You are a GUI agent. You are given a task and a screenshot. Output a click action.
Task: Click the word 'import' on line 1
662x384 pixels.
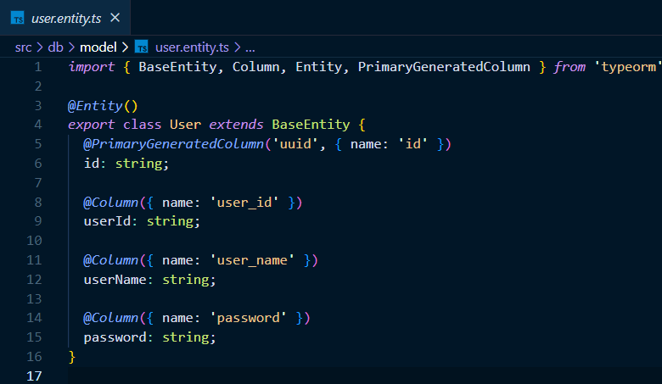coord(91,67)
